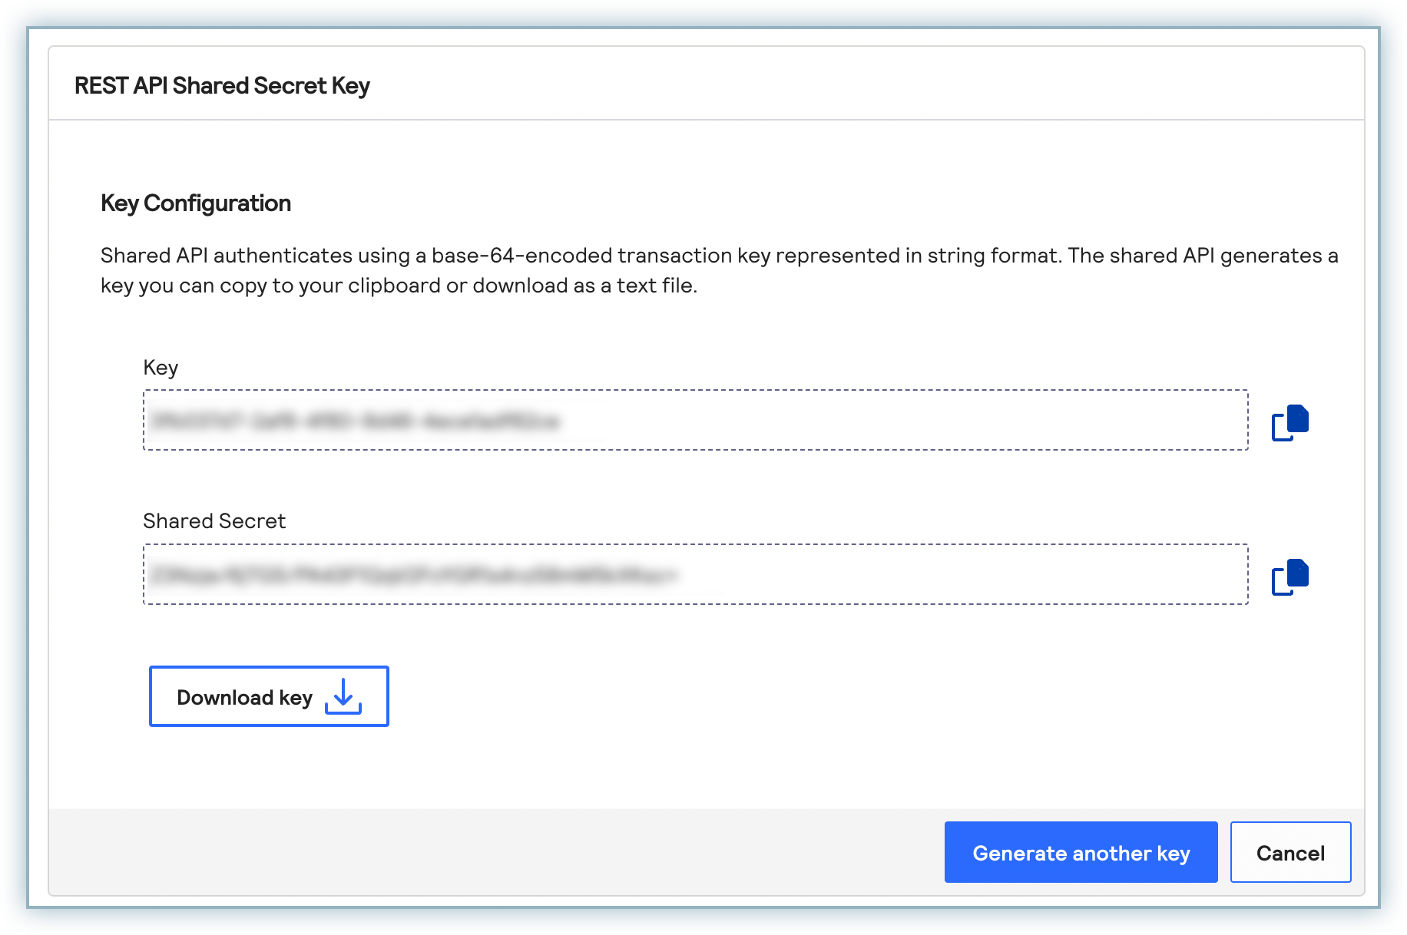Click the second line of description text
The image size is (1407, 935).
pyautogui.click(x=399, y=286)
